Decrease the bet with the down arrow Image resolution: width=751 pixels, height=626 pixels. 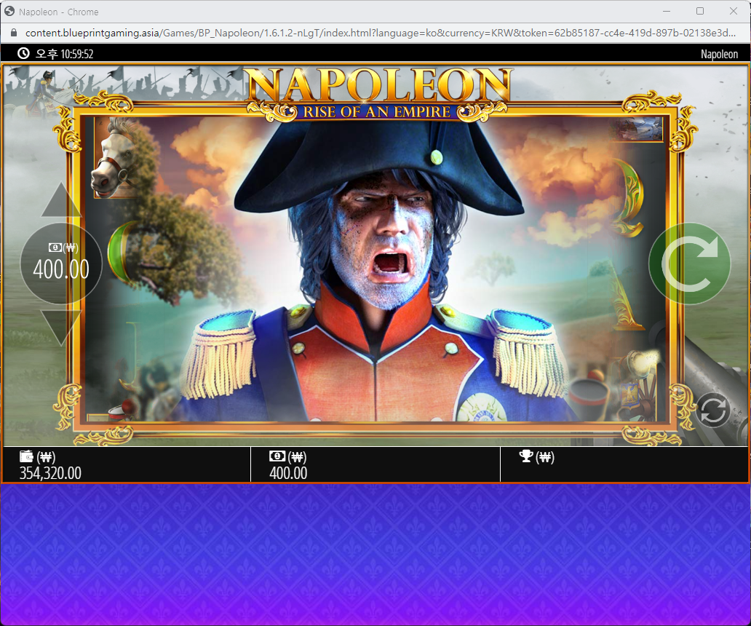[61, 328]
